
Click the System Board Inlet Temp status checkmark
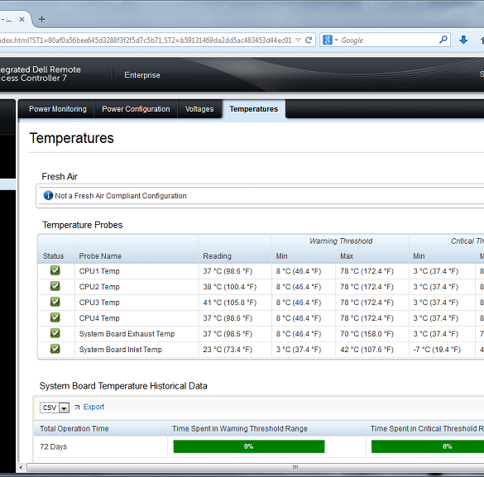coord(55,349)
